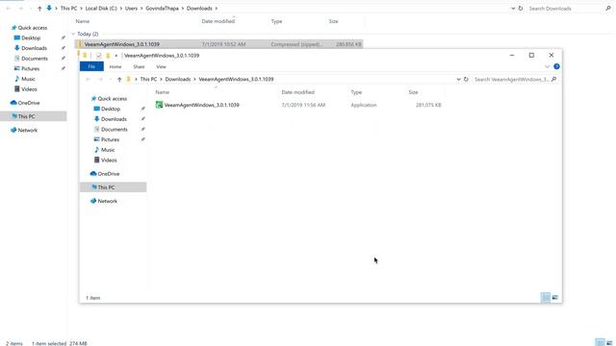The height and width of the screenshot is (346, 616).
Task: Sort by the Size column in front window
Action: [x=413, y=92]
